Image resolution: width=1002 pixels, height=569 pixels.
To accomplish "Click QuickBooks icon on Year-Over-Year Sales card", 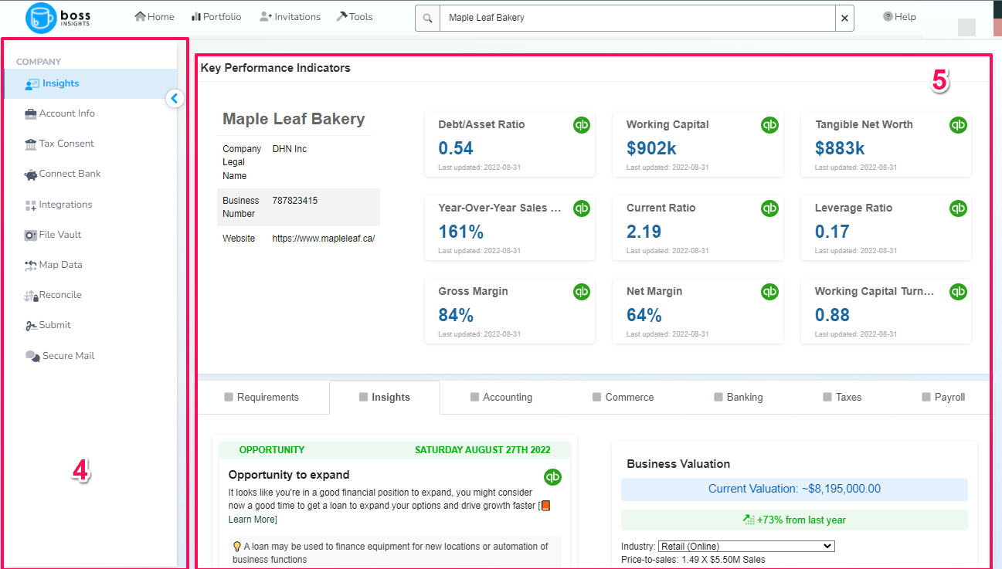I will pyautogui.click(x=582, y=208).
